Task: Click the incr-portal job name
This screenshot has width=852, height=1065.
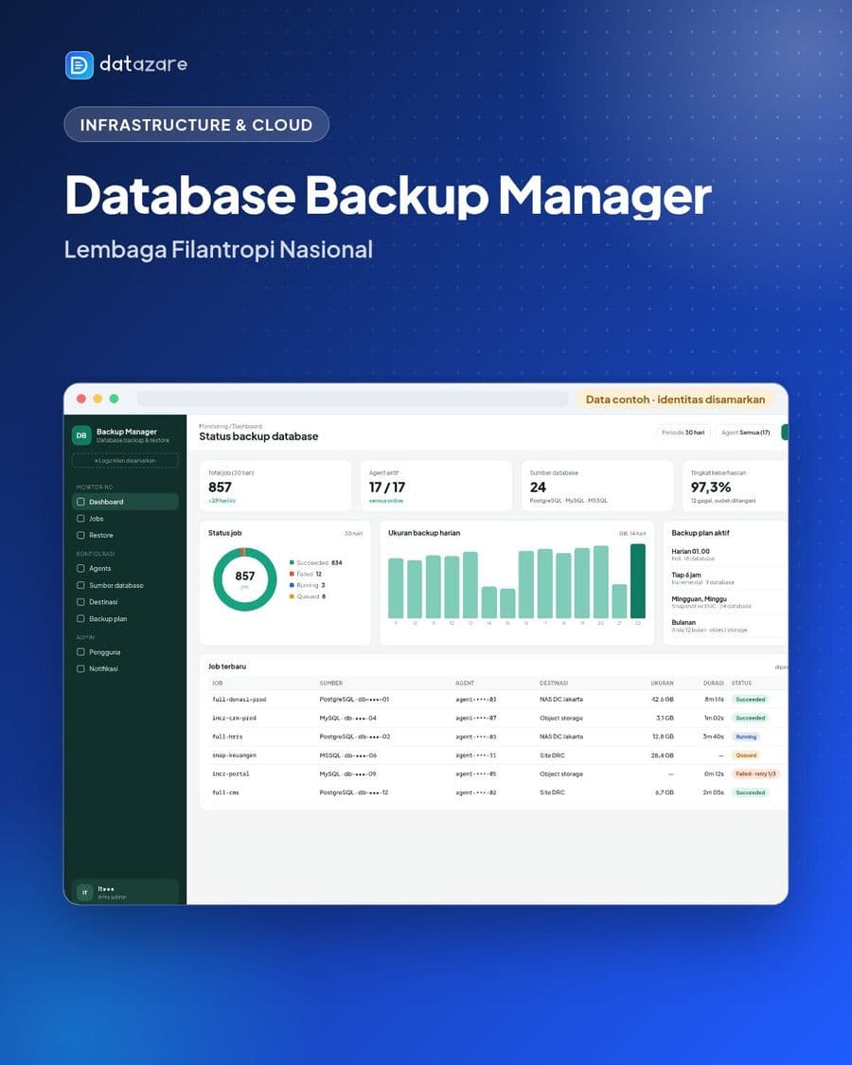Action: (x=230, y=773)
